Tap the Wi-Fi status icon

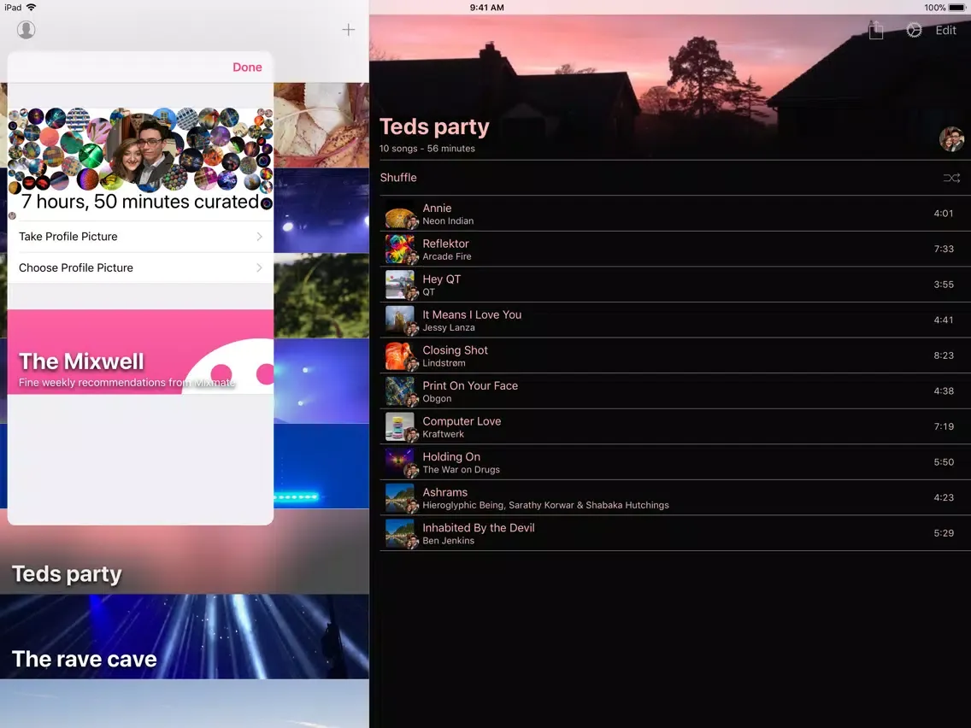(x=31, y=8)
